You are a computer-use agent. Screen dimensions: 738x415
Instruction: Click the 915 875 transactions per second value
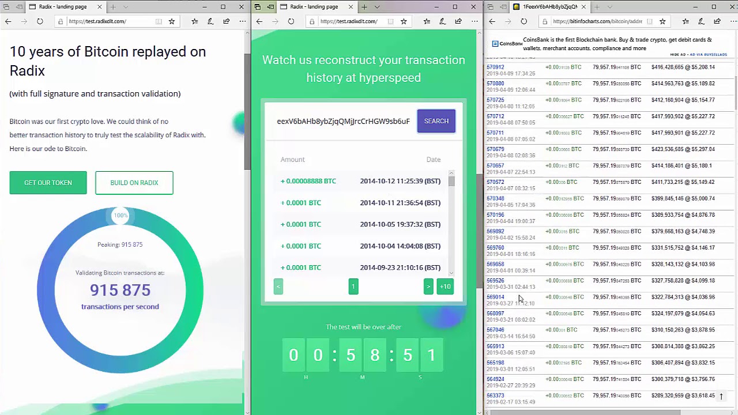[x=120, y=290]
